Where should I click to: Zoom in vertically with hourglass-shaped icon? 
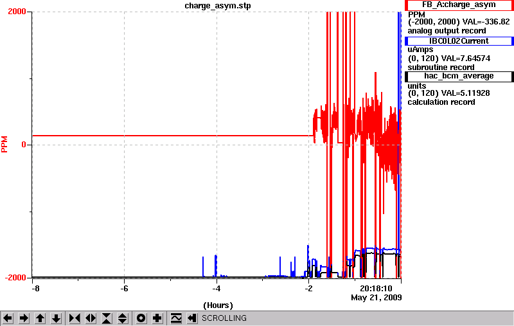click(107, 318)
